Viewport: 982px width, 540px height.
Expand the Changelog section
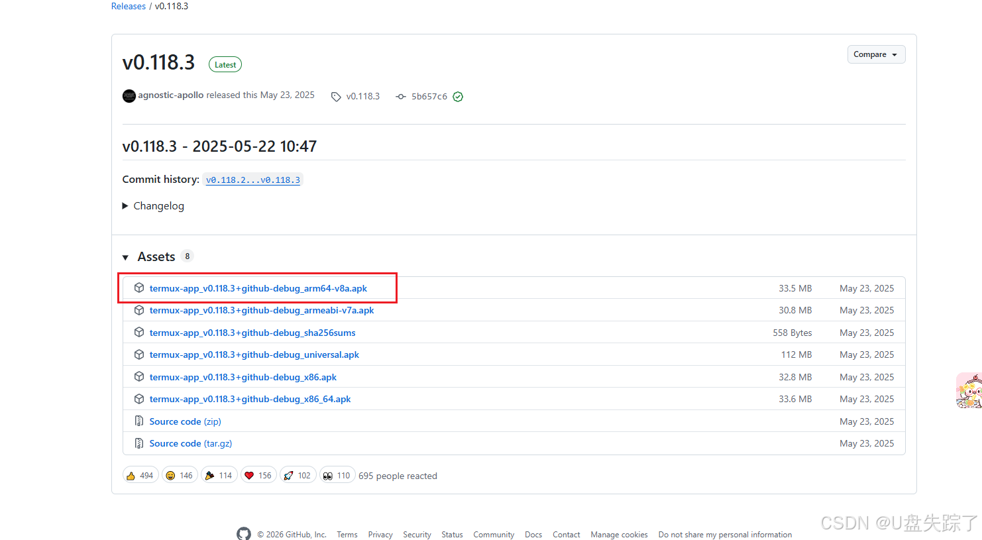pyautogui.click(x=153, y=206)
